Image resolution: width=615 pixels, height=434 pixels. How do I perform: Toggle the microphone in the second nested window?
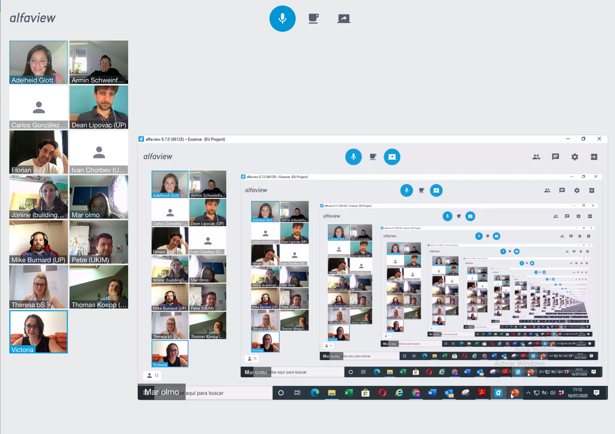(406, 190)
